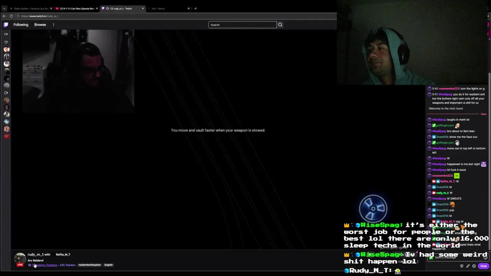This screenshot has width=491, height=276.
Task: Switch to the 9-1-1's Cart Narc YouTube tab
Action: tap(77, 8)
